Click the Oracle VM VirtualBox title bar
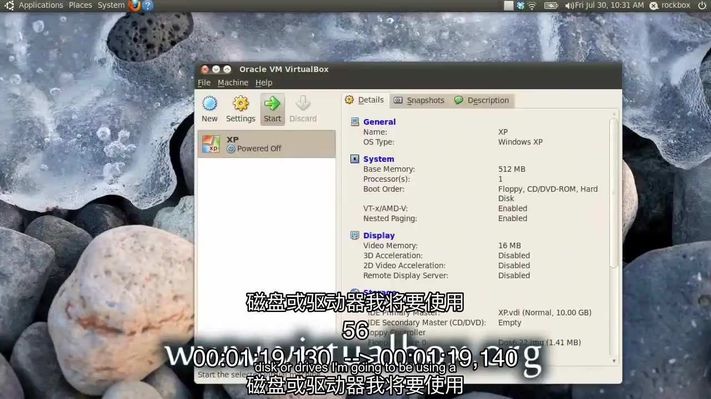Image resolution: width=711 pixels, height=399 pixels. click(408, 69)
